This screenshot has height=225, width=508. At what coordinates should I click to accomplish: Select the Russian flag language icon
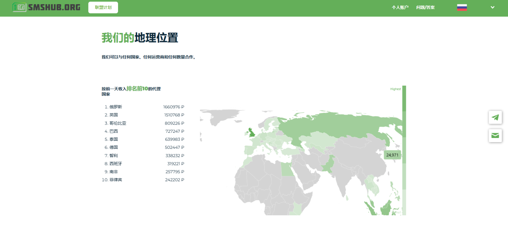pos(462,8)
